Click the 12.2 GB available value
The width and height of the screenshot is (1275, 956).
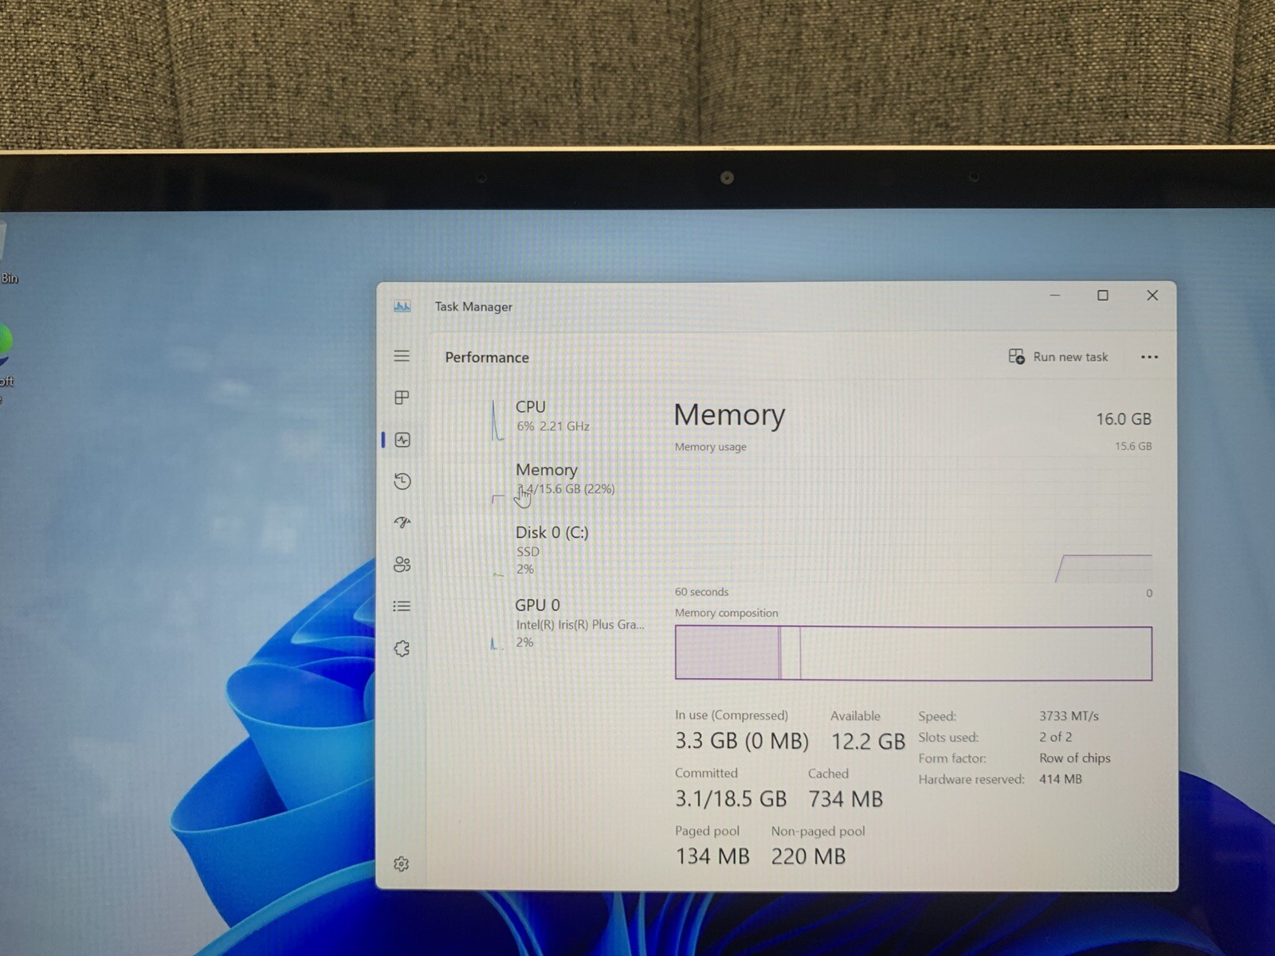tap(868, 742)
